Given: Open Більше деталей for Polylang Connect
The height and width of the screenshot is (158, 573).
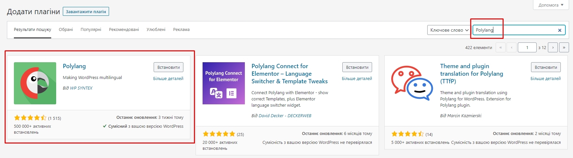Looking at the screenshot, I should click(x=357, y=79).
